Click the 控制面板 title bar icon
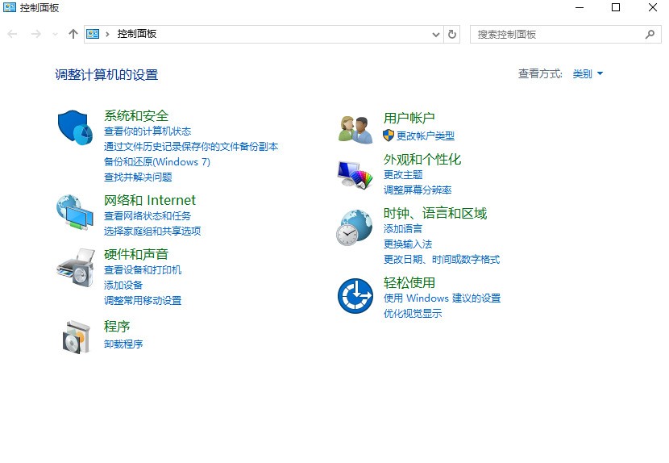 (x=10, y=7)
